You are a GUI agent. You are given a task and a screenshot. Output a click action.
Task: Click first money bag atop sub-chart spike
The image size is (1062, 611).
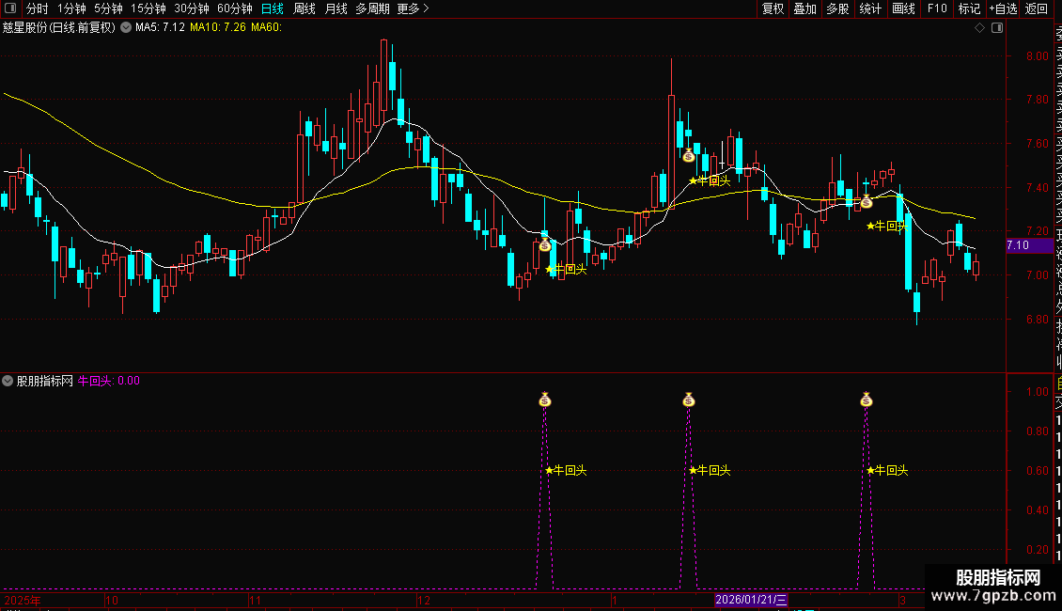click(x=544, y=400)
